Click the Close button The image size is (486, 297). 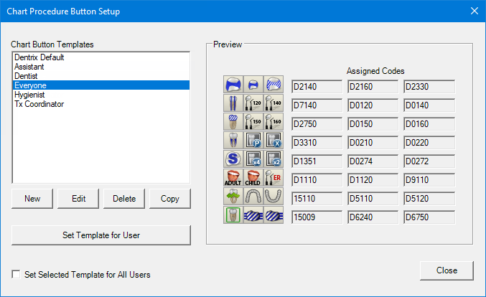(x=447, y=270)
